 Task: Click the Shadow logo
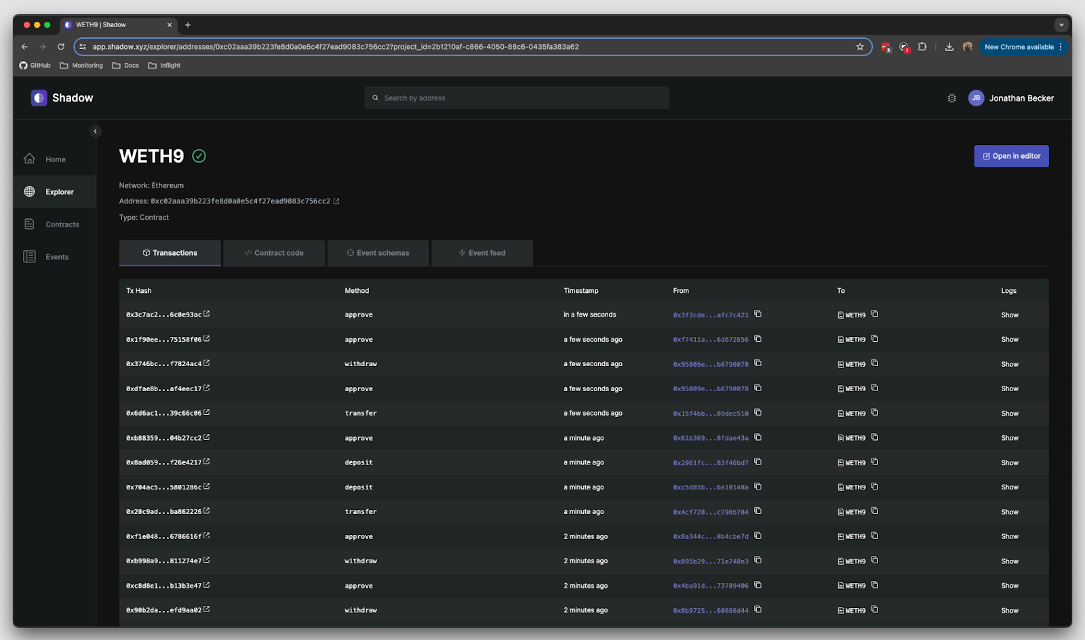62,98
